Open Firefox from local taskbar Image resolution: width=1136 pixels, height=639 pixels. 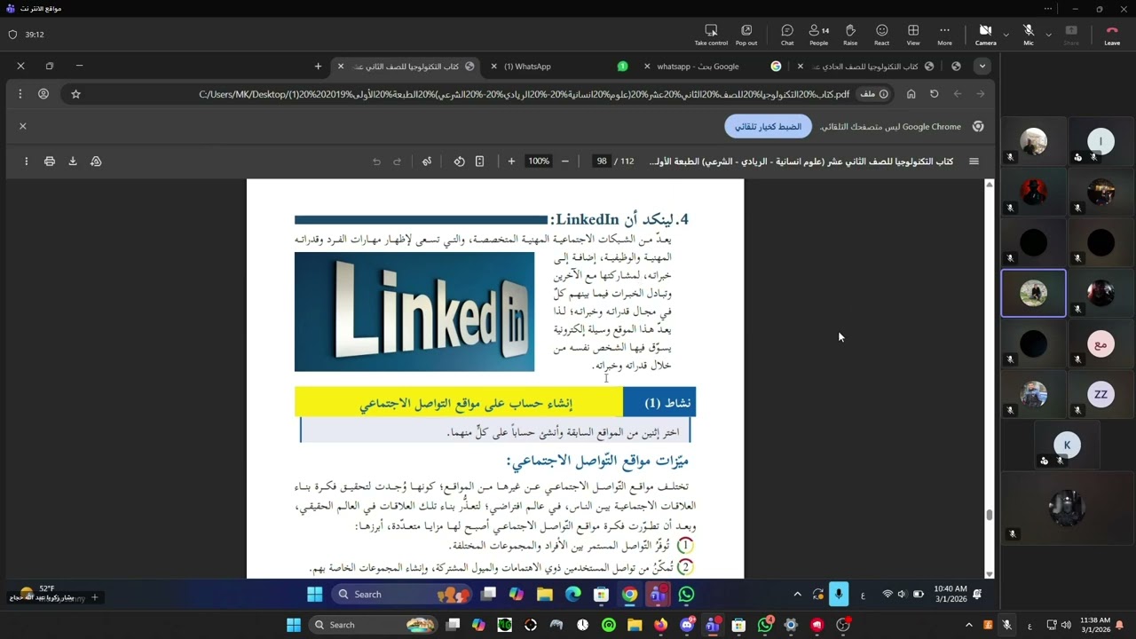click(x=660, y=625)
